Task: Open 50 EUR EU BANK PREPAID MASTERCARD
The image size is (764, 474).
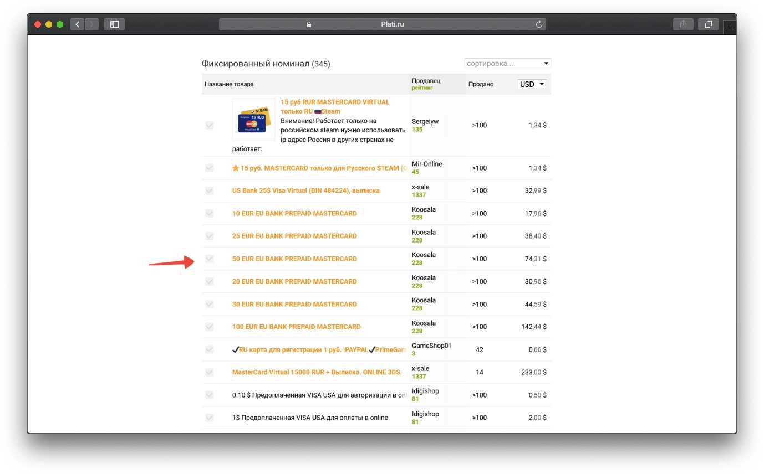Action: pos(294,259)
